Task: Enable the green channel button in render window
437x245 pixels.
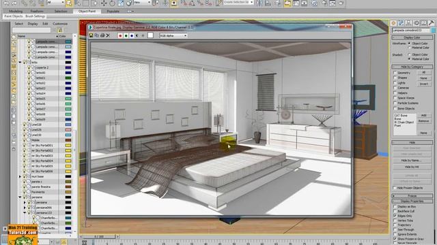Action: tap(126, 35)
